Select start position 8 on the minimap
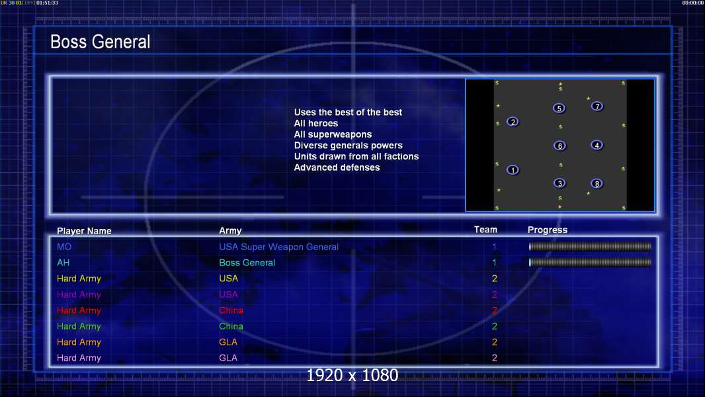This screenshot has height=397, width=705. [x=597, y=183]
